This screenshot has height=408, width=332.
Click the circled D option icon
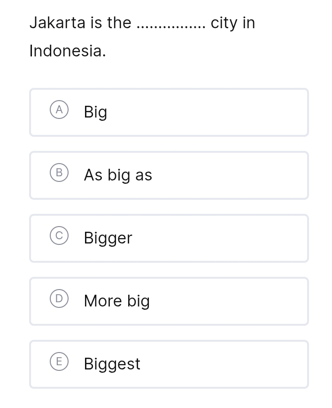click(x=59, y=299)
